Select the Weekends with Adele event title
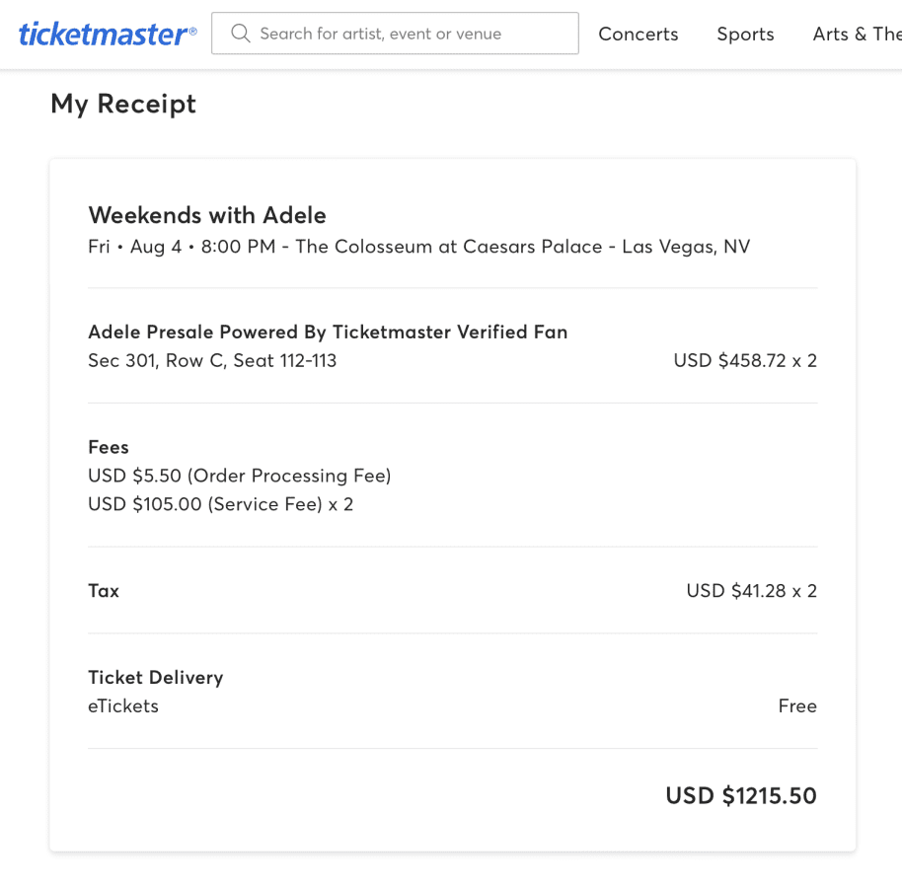This screenshot has height=888, width=902. tap(207, 215)
